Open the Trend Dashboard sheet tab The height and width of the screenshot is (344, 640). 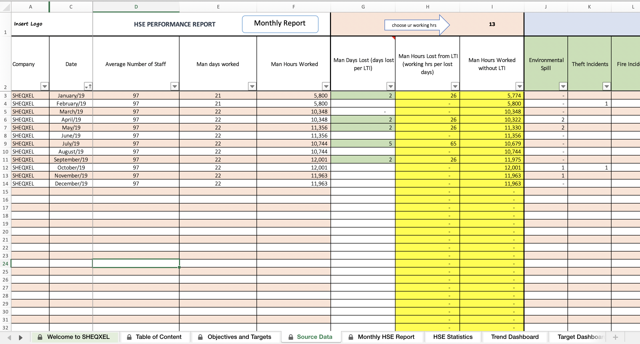515,337
